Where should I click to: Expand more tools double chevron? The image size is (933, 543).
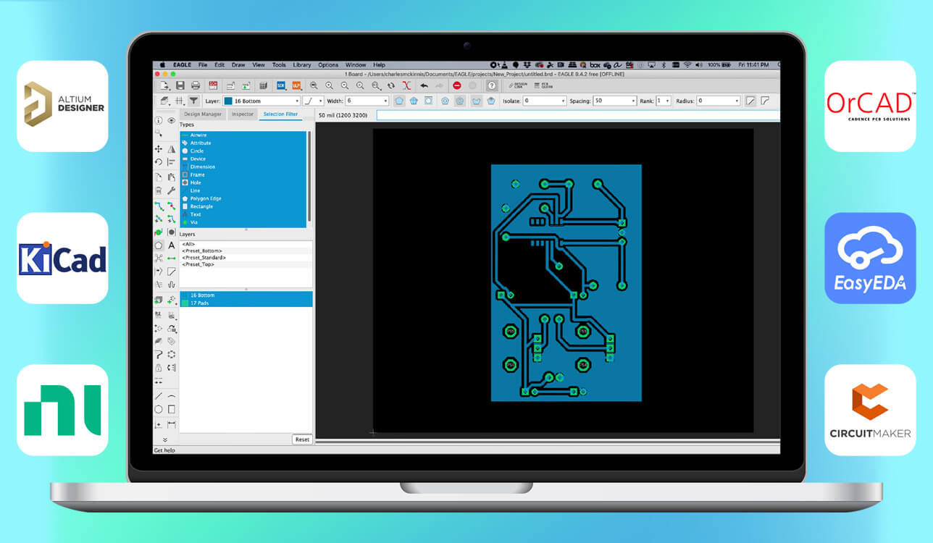165,439
